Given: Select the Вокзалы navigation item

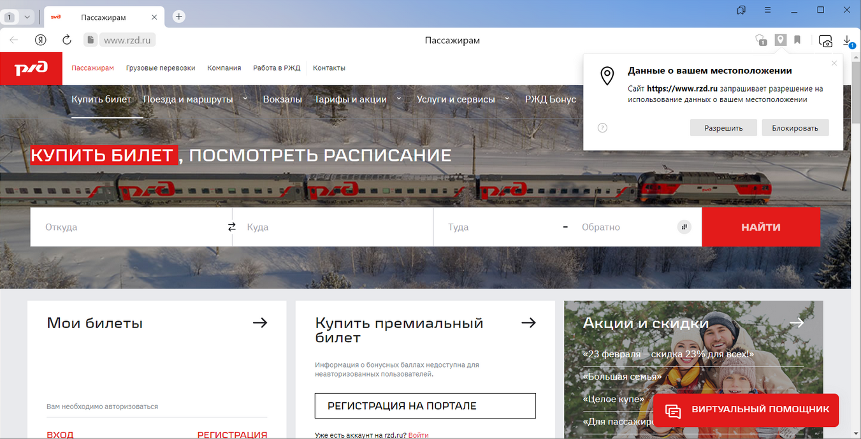Looking at the screenshot, I should tap(282, 99).
